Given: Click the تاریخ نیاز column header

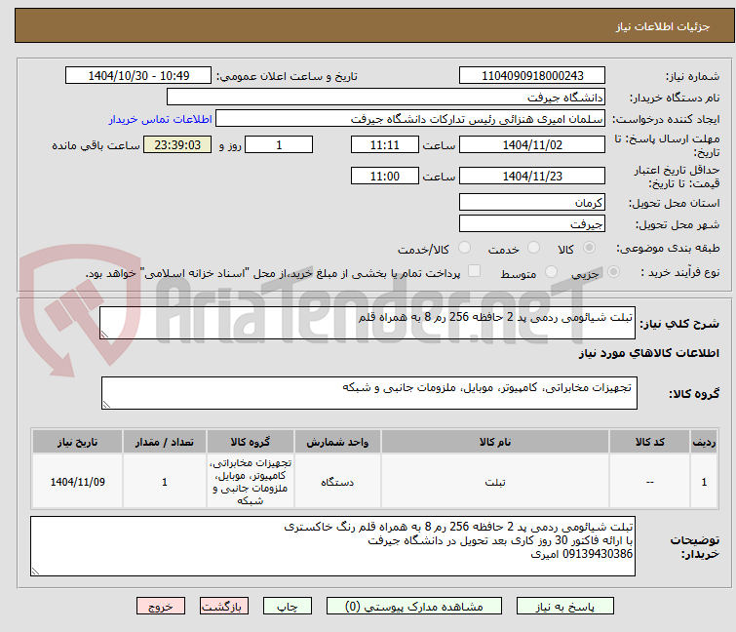Looking at the screenshot, I should pos(77,442).
